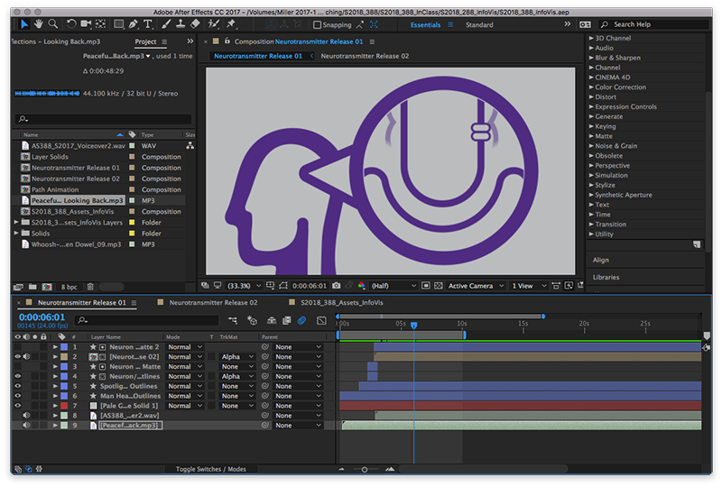
Task: Click the current timecode 0:00:06:01 in timeline
Action: tap(42, 317)
